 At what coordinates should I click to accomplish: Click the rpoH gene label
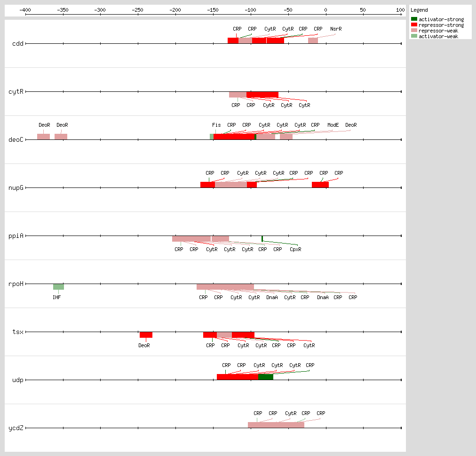click(16, 284)
